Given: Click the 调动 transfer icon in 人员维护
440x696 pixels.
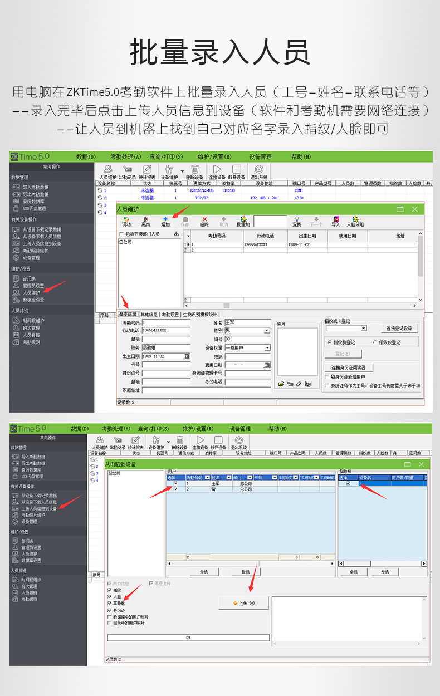Looking at the screenshot, I should (126, 219).
